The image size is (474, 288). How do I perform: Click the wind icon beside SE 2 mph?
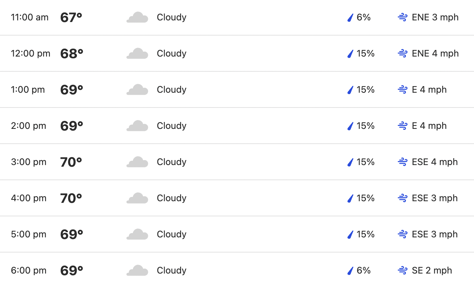tap(403, 270)
